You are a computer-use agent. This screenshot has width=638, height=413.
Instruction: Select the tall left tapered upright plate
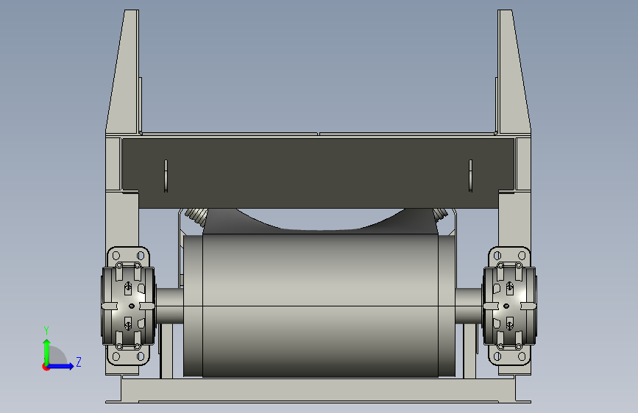click(124, 72)
